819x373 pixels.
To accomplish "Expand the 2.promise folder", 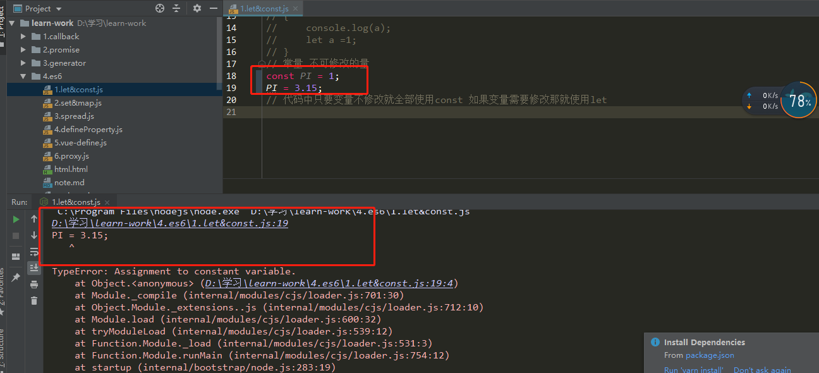I will pyautogui.click(x=23, y=50).
